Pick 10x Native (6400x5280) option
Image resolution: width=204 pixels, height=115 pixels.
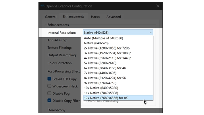[x=118, y=88]
